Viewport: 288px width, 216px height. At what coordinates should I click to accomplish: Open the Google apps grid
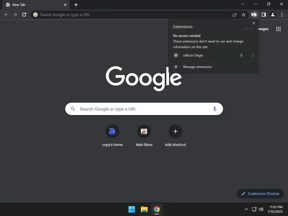tap(278, 29)
